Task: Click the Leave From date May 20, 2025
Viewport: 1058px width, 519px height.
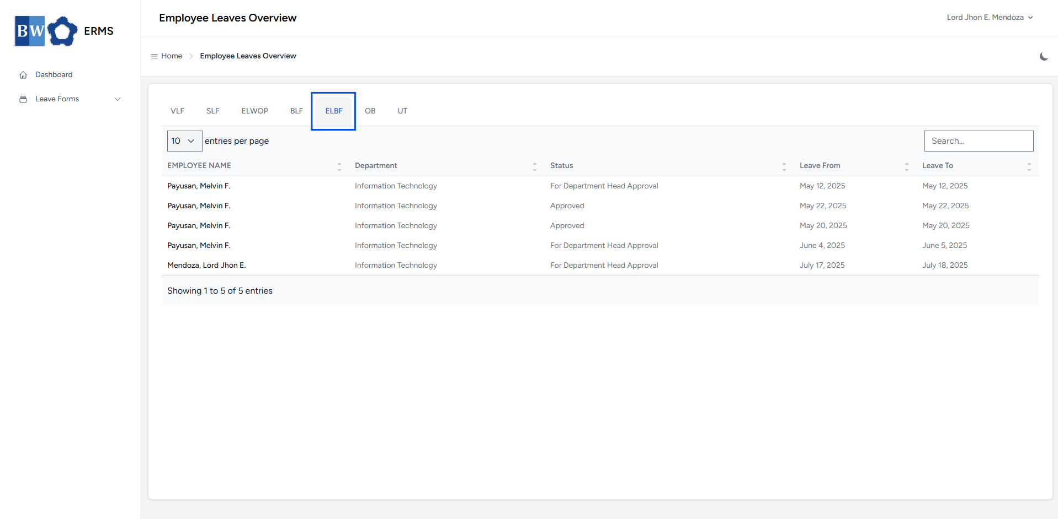Action: pyautogui.click(x=823, y=226)
